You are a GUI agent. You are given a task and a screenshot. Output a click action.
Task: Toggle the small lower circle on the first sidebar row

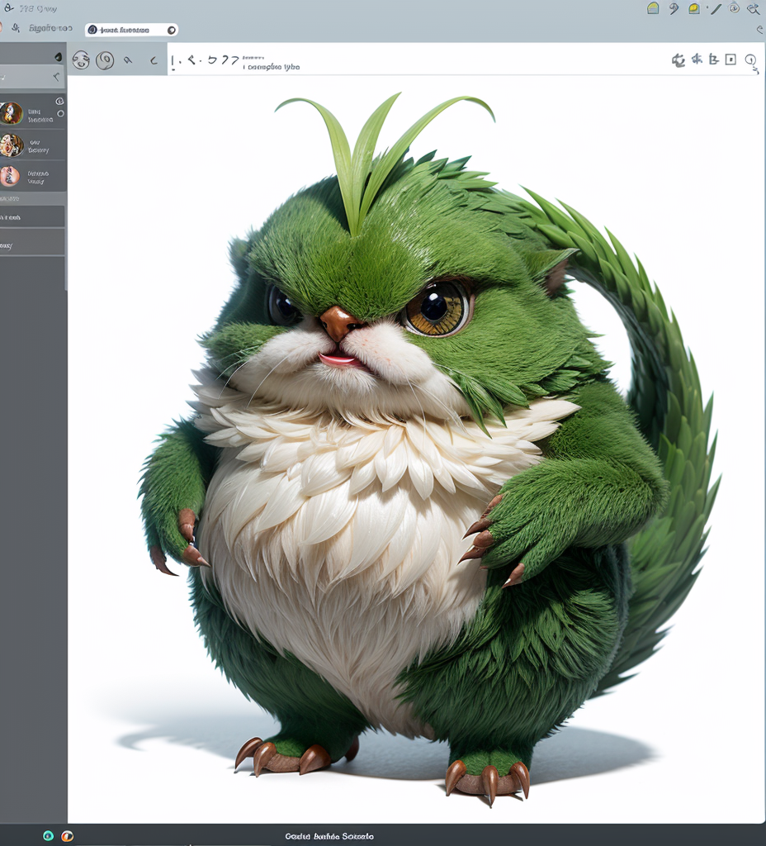[60, 113]
